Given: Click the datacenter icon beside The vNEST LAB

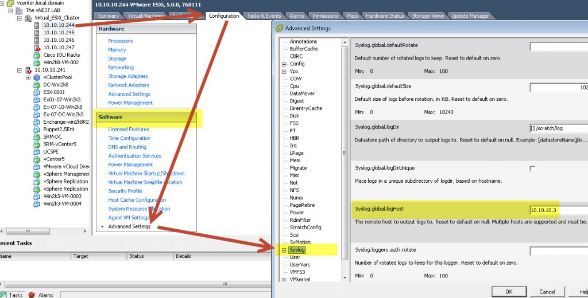Looking at the screenshot, I should click(20, 10).
